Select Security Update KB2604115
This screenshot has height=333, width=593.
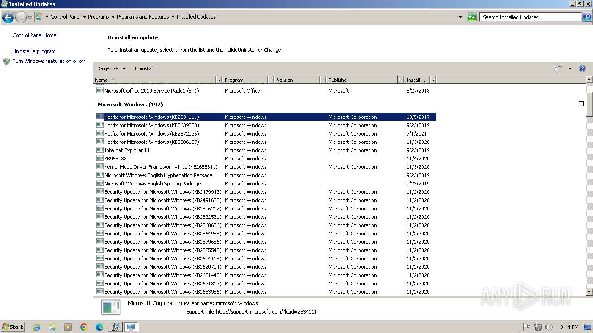266,259
